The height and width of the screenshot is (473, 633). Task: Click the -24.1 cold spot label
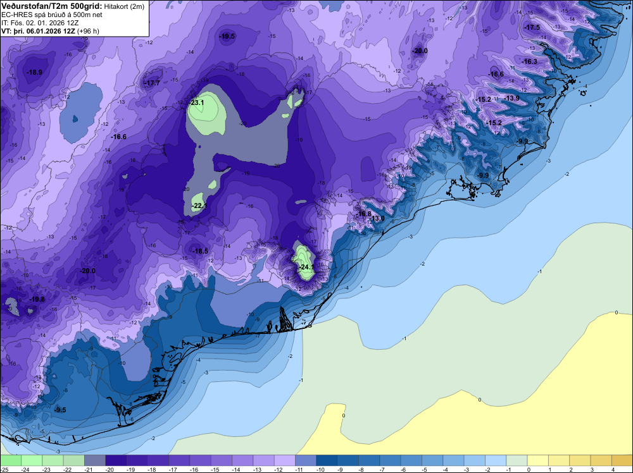[x=307, y=267]
